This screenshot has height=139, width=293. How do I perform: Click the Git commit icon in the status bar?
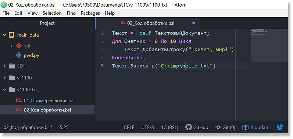pyautogui.click(x=218, y=128)
